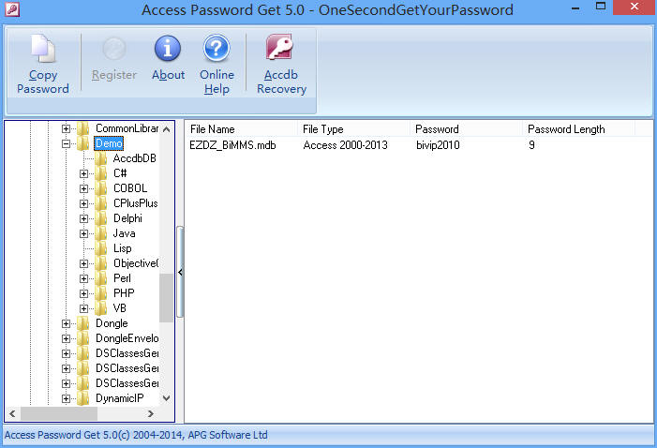Select the EZDZ_BiMMS.mdb file row
The image size is (657, 448).
[x=233, y=145]
